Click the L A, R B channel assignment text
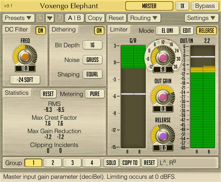Viewport: 221px width, 182px height. click(168, 163)
